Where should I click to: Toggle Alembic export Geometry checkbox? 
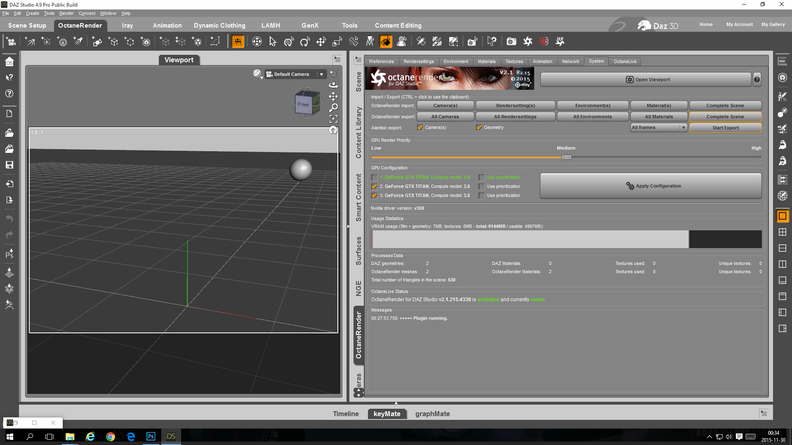tap(479, 128)
